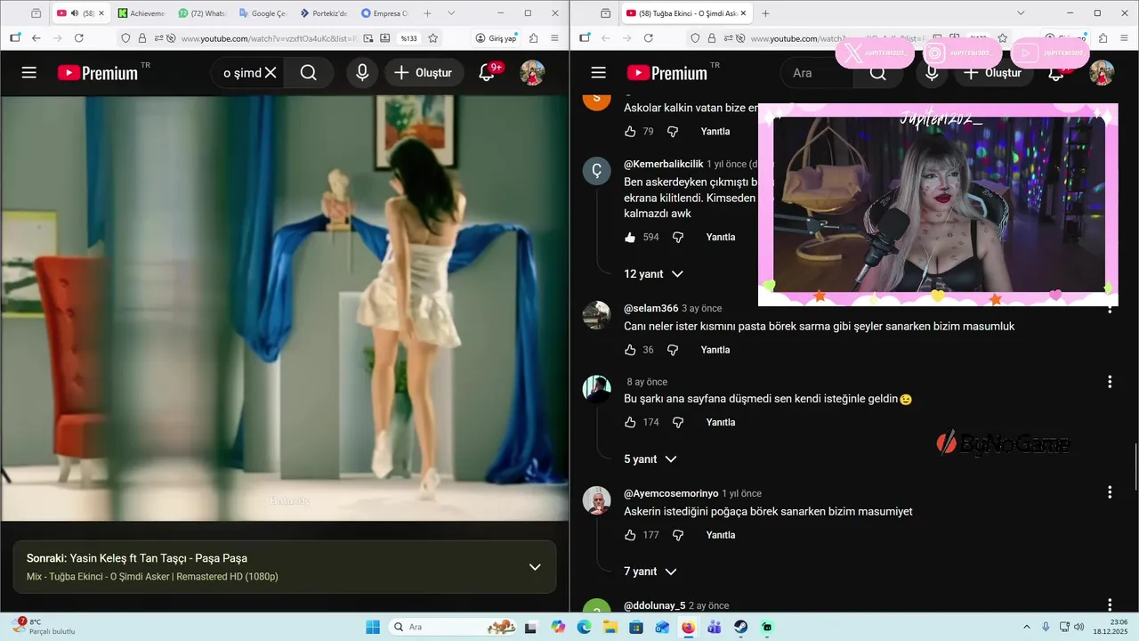Image resolution: width=1139 pixels, height=641 pixels.
Task: Open more options for '8 ay önce' comment
Action: click(1110, 382)
